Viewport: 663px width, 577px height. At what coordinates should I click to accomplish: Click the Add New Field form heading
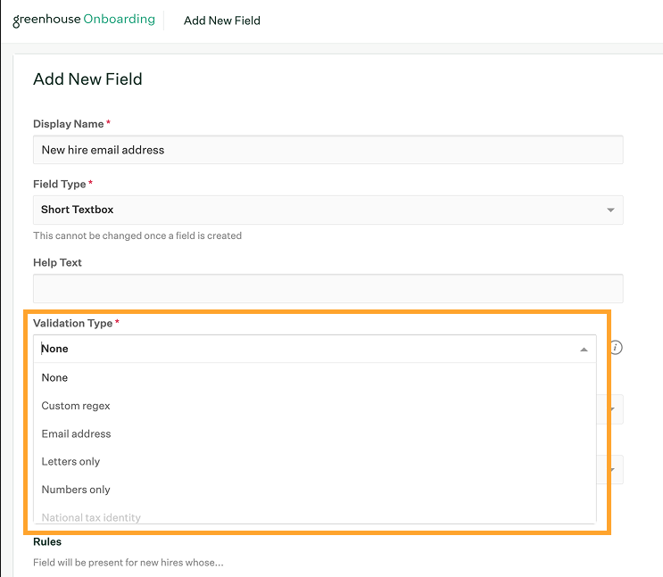pyautogui.click(x=87, y=79)
